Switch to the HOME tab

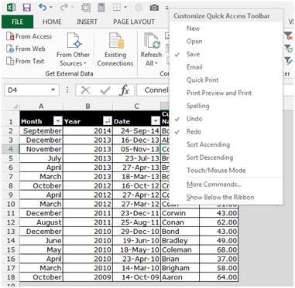coord(52,22)
